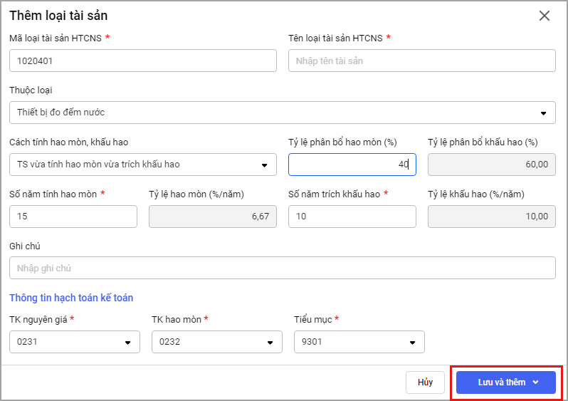Open the Thuộc loại dropdown
Screen dimensions: 568x401
(x=282, y=113)
